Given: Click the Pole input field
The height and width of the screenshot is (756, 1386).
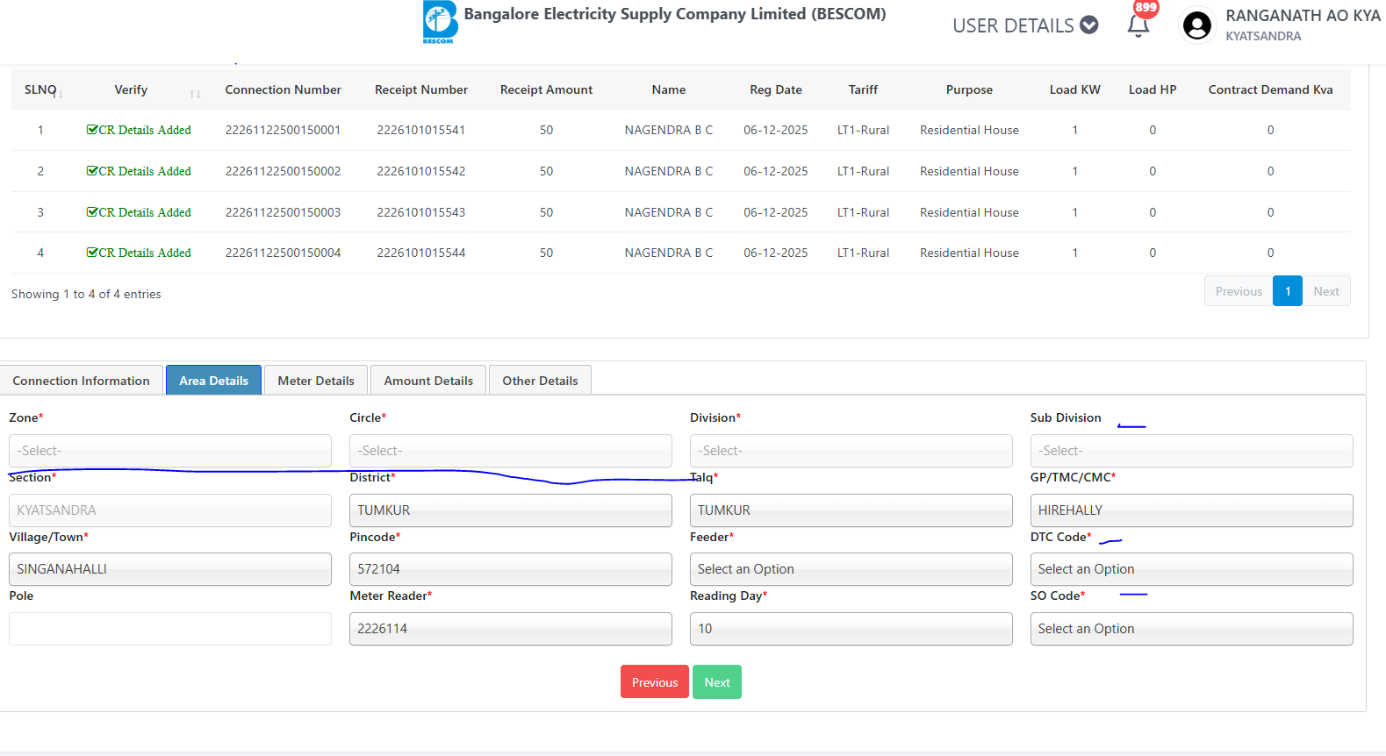Looking at the screenshot, I should [x=169, y=629].
